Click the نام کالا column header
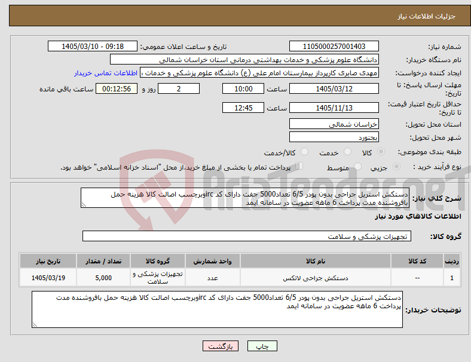 [316, 261]
